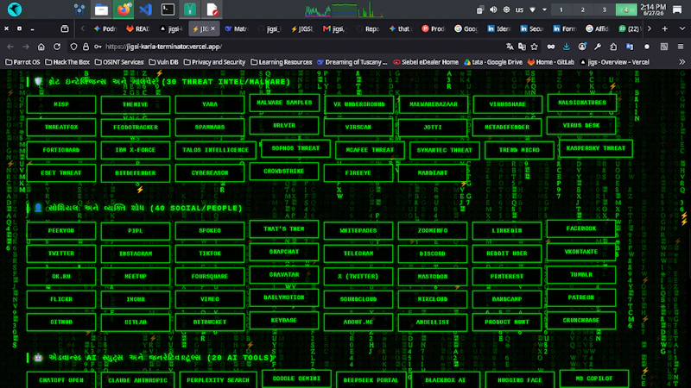The image size is (691, 388).
Task: Open the Claude Anthropic AI tool button
Action: click(138, 380)
